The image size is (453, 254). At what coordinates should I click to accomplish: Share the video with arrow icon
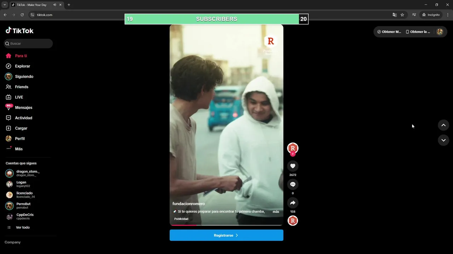(293, 203)
